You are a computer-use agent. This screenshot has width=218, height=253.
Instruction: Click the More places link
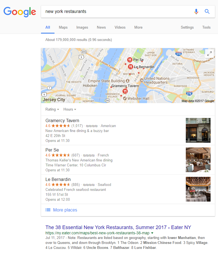65,210
